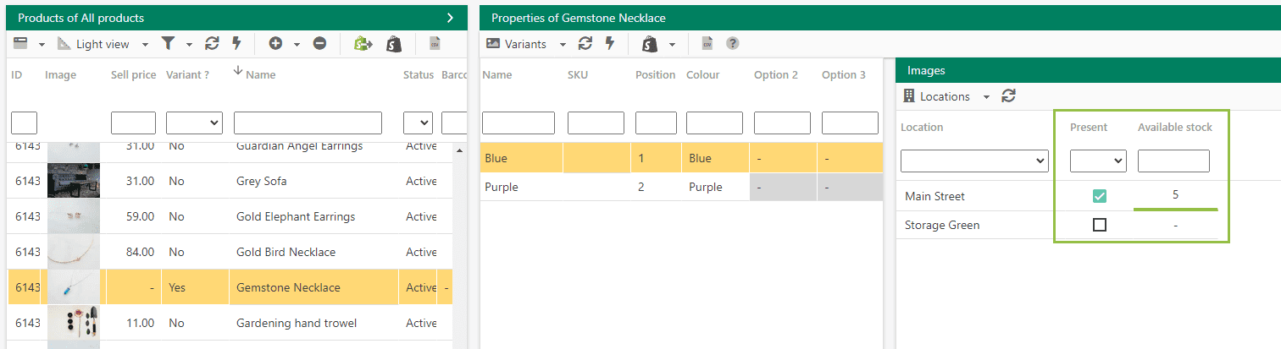1281x349 pixels.
Task: Refresh the products list
Action: (213, 44)
